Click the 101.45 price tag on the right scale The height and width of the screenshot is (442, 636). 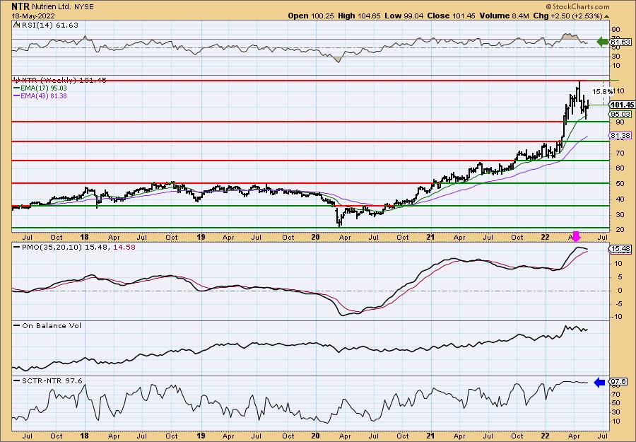click(622, 105)
